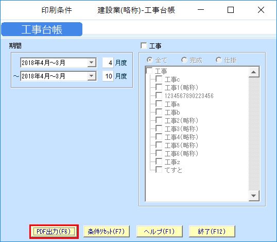Check the てすと checkbox
Viewport: 277px width, 242px height.
click(159, 170)
